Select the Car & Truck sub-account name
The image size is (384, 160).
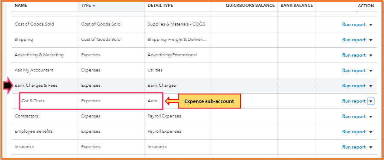(33, 100)
